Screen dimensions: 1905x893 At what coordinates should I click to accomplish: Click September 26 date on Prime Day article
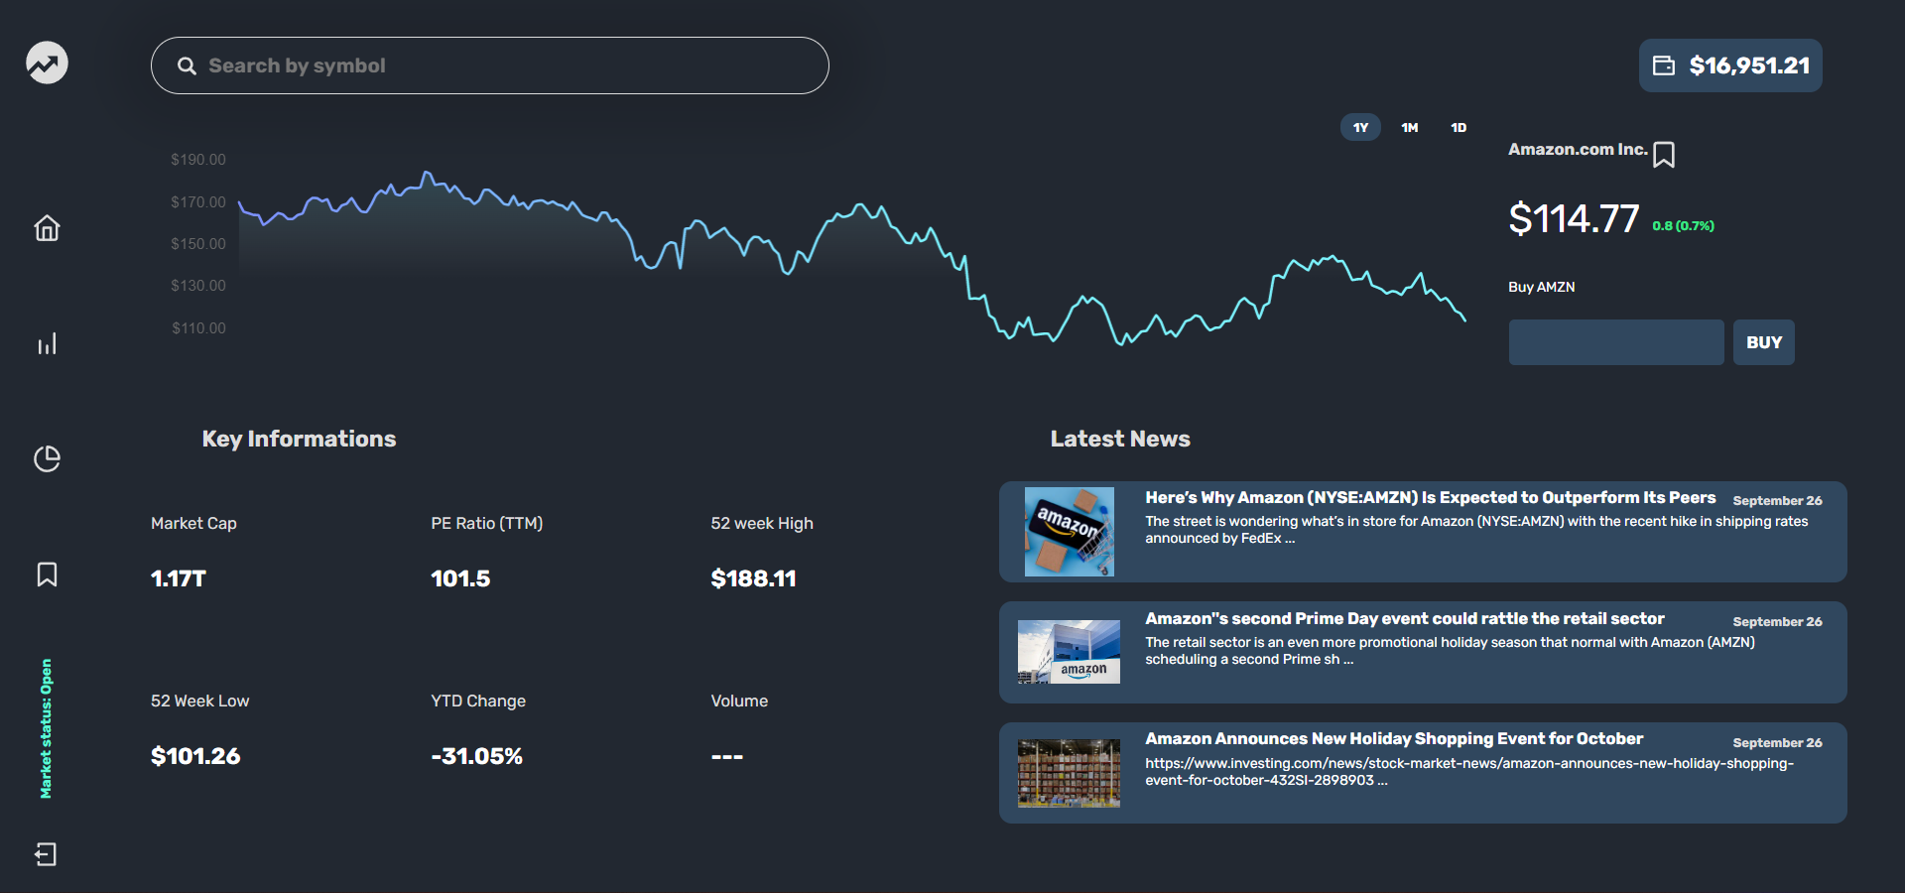tap(1777, 622)
